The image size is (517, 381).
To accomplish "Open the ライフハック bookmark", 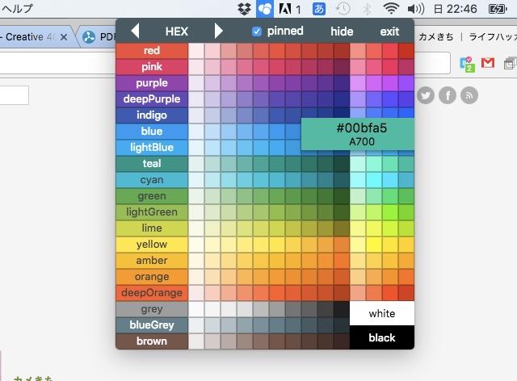I will coord(493,37).
